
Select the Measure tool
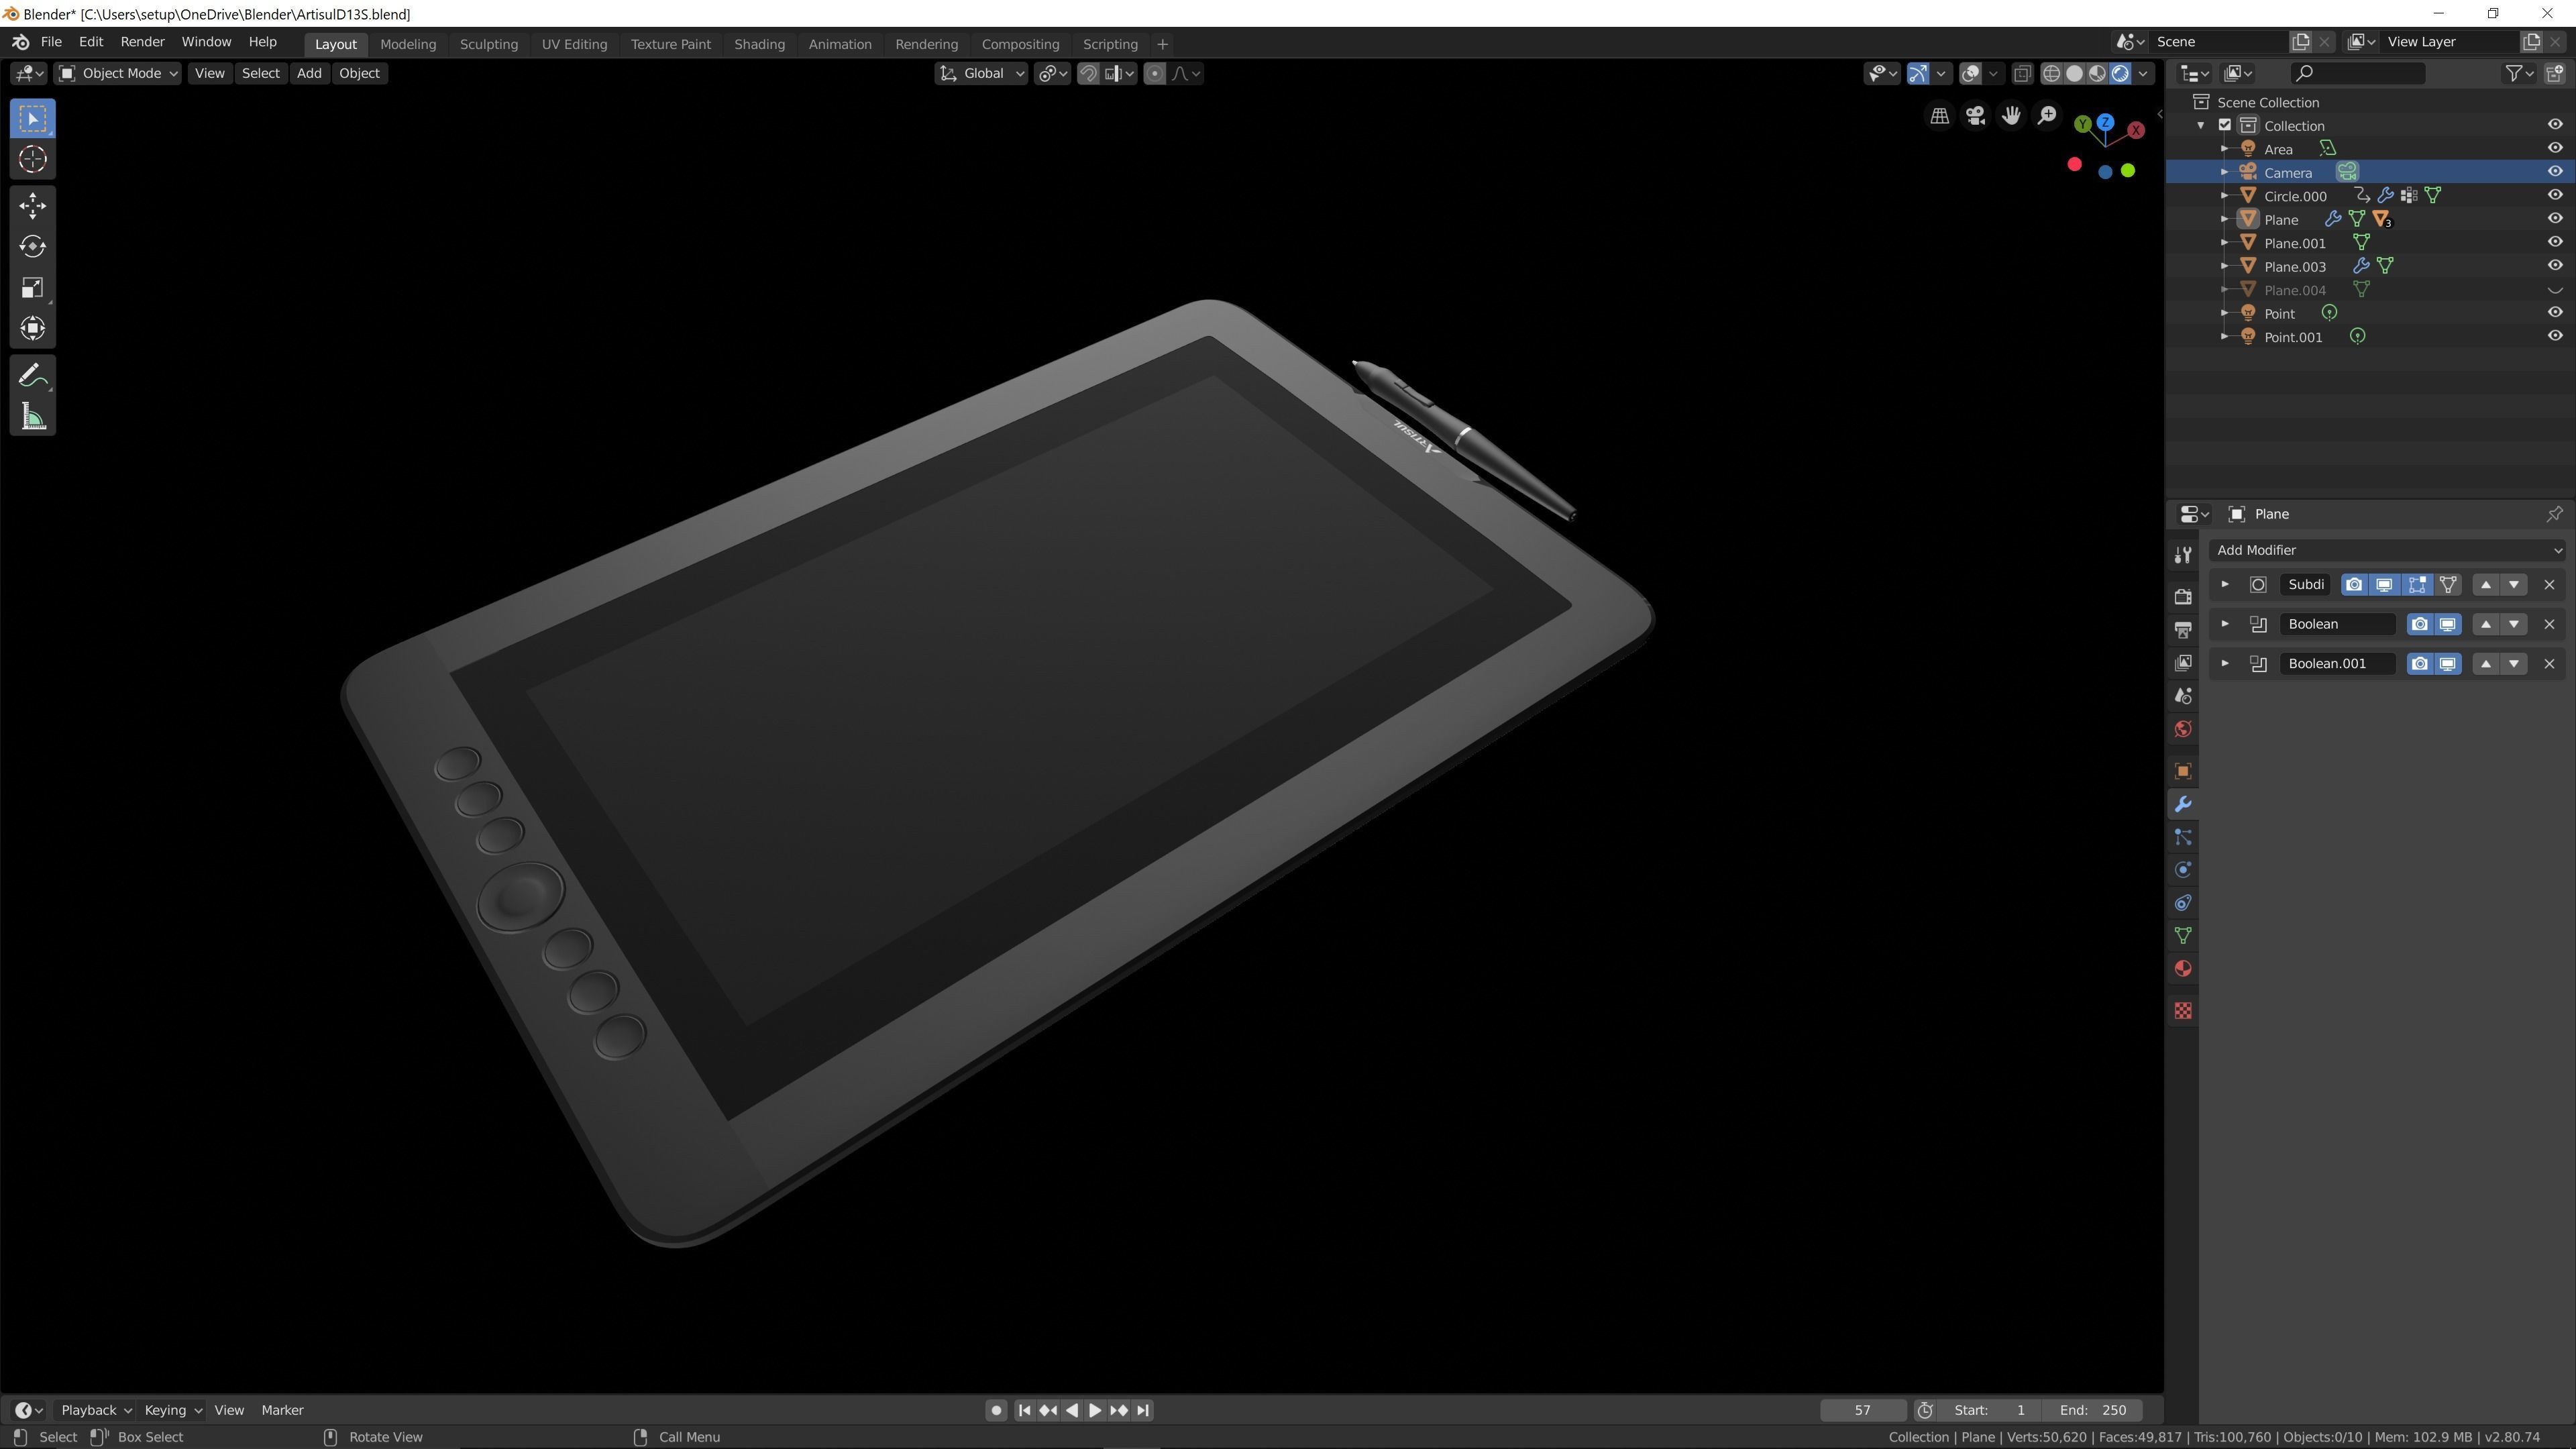coord(32,417)
